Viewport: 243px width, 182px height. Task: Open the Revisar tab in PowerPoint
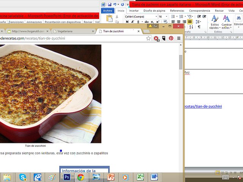click(x=88, y=22)
